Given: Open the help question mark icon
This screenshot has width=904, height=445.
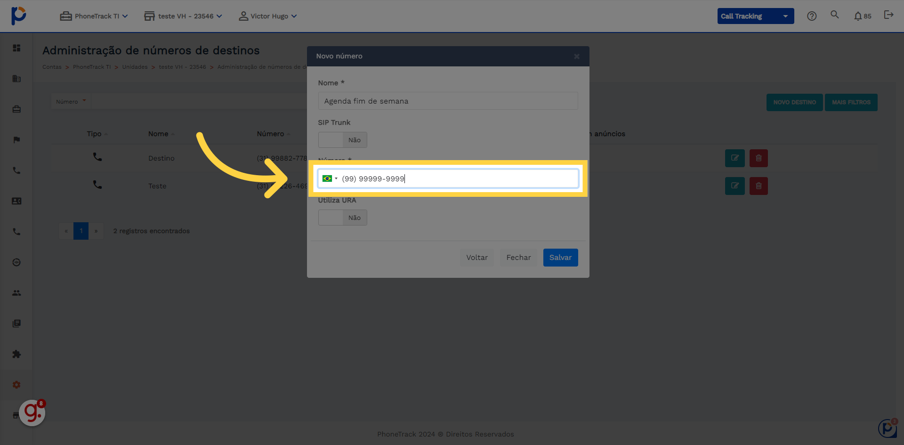Looking at the screenshot, I should tap(812, 16).
